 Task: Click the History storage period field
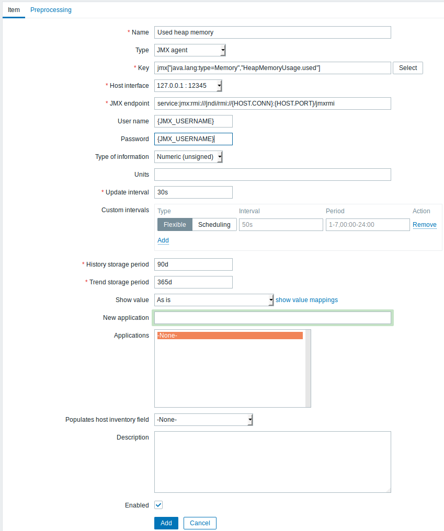coord(193,264)
